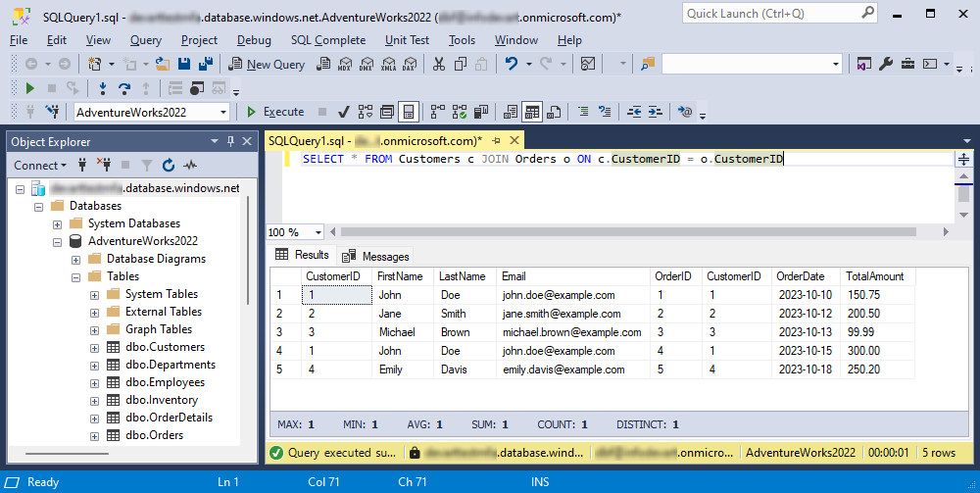Open the Tools menu
This screenshot has height=493, width=980.
tap(462, 40)
